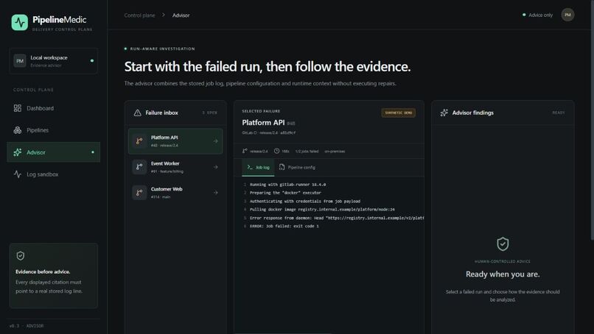
Task: Click the branch icon on Customer Web row
Action: 139,193
